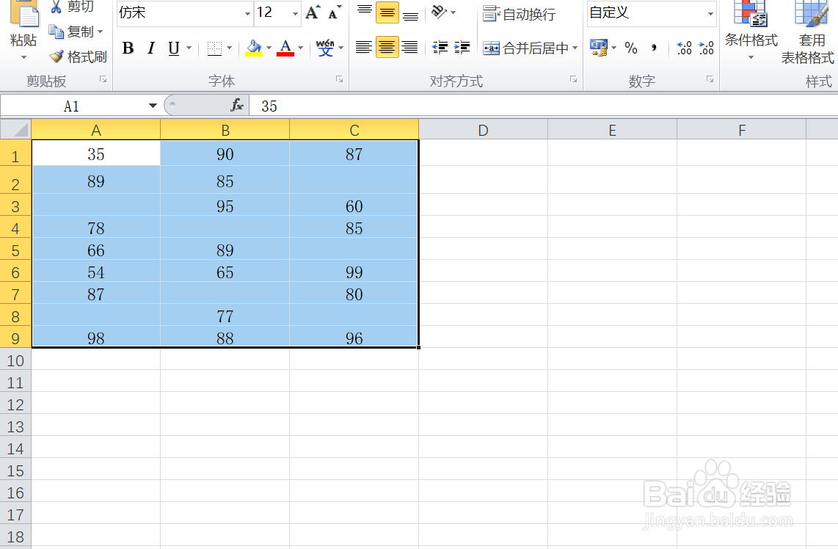Decrease decimal places
Image resolution: width=838 pixels, height=549 pixels.
pos(707,48)
